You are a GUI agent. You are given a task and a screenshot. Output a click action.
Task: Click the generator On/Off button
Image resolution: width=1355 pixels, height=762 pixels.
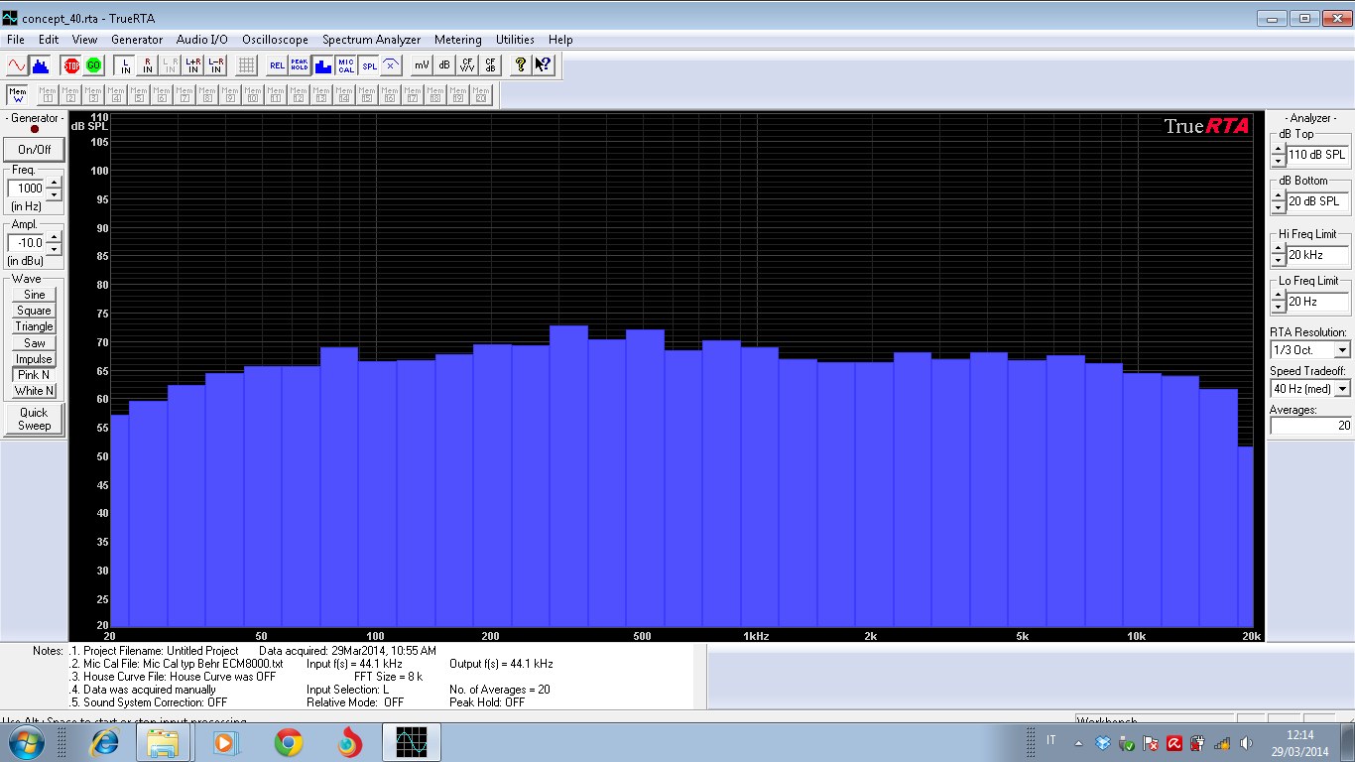point(34,150)
